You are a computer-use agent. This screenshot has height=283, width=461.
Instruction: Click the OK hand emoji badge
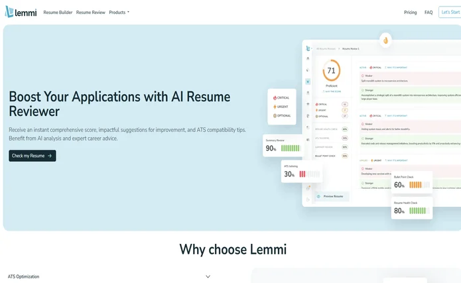pyautogui.click(x=385, y=40)
